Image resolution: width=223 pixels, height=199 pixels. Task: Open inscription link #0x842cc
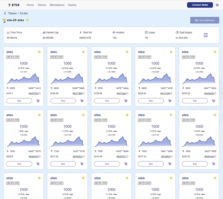point(77,156)
